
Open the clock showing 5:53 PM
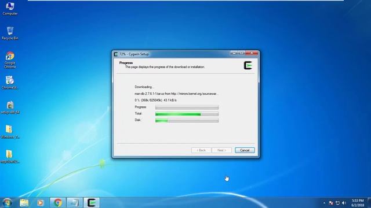tap(358, 203)
